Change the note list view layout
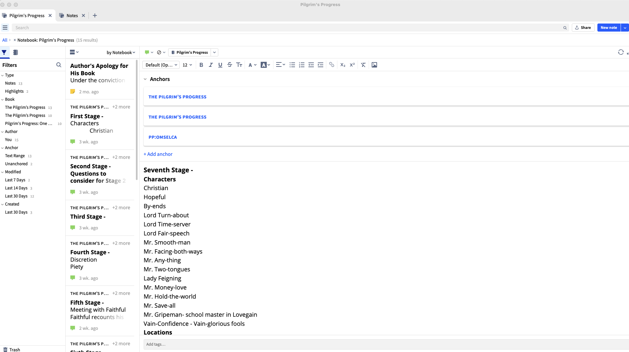 pos(74,52)
